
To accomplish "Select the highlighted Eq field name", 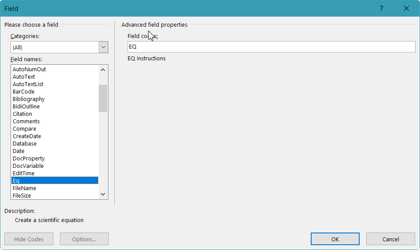I will pyautogui.click(x=55, y=181).
